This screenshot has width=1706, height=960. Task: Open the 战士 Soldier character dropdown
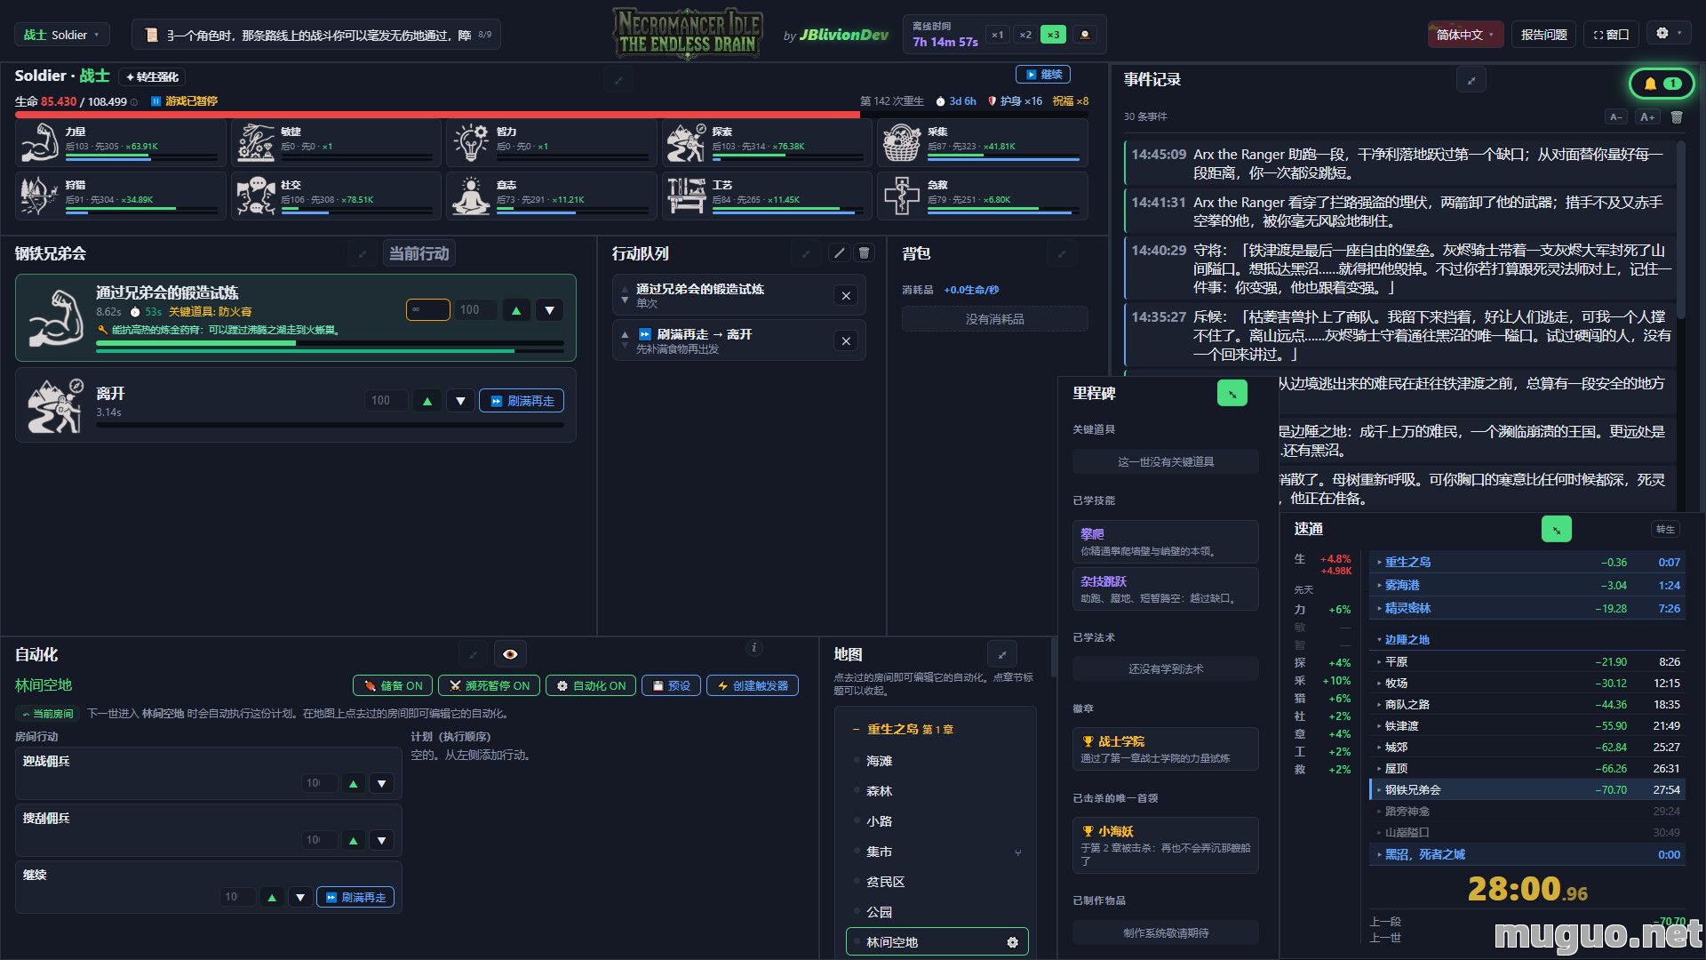point(62,35)
